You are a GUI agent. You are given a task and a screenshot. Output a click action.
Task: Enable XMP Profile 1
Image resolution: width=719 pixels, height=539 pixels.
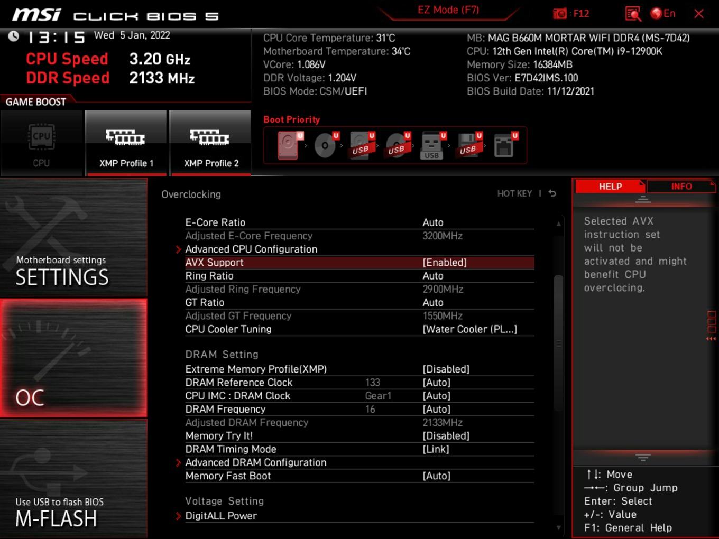pos(126,144)
